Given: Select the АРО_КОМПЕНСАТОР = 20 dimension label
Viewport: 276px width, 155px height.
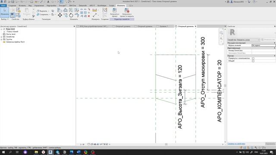Looking at the screenshot, I should 220,91.
